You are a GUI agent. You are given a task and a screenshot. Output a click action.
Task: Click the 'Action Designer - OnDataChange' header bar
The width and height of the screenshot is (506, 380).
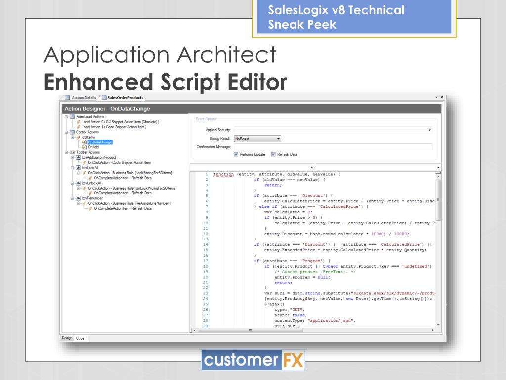coord(252,108)
